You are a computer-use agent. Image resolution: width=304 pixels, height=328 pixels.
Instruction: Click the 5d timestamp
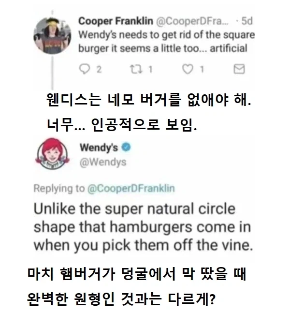(246, 21)
